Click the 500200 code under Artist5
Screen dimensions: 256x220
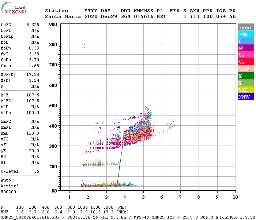pyautogui.click(x=8, y=192)
